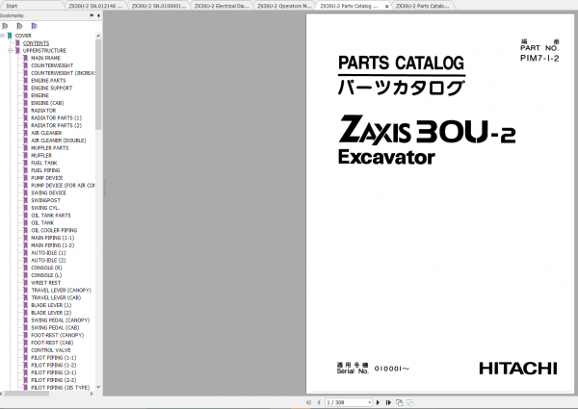The image size is (578, 409).
Task: Select the PILOT PIPING (JIS TYPE) bookmark
Action: click(x=60, y=387)
